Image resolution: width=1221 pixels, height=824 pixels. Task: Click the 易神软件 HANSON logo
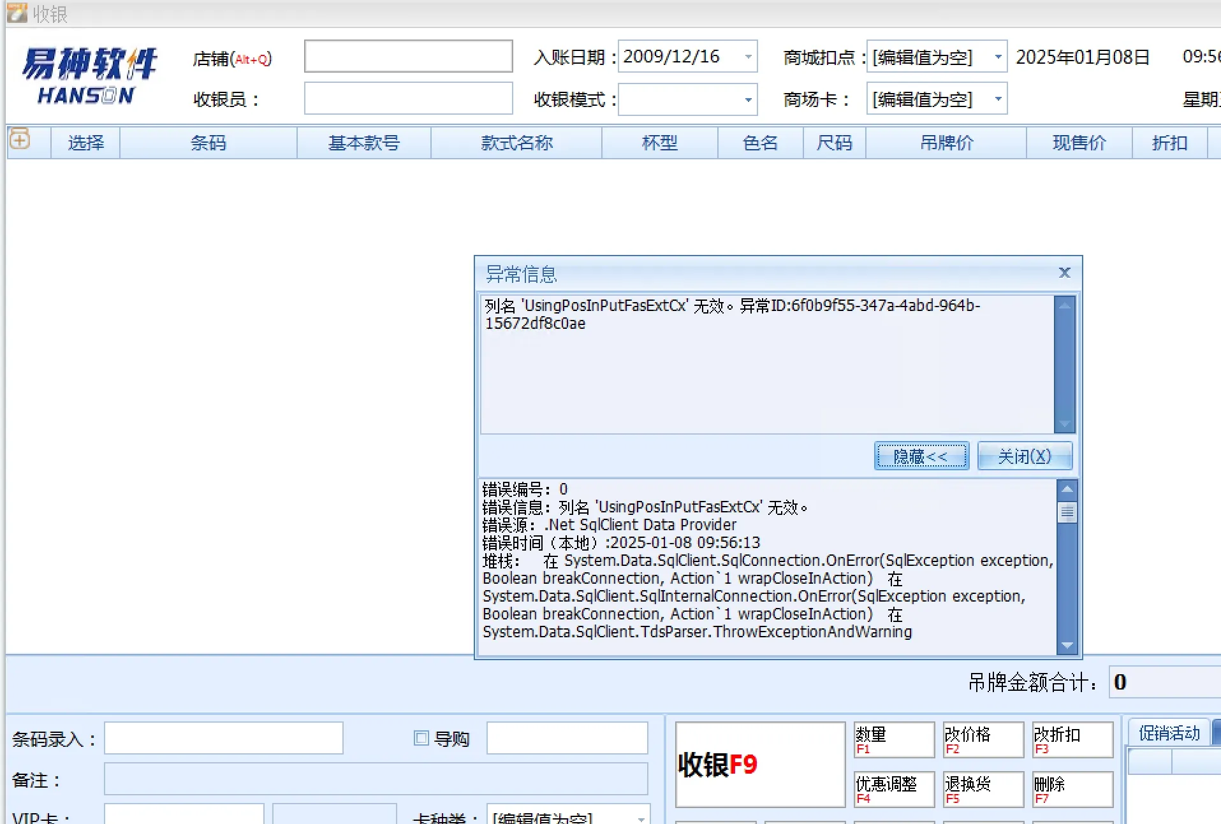(89, 75)
